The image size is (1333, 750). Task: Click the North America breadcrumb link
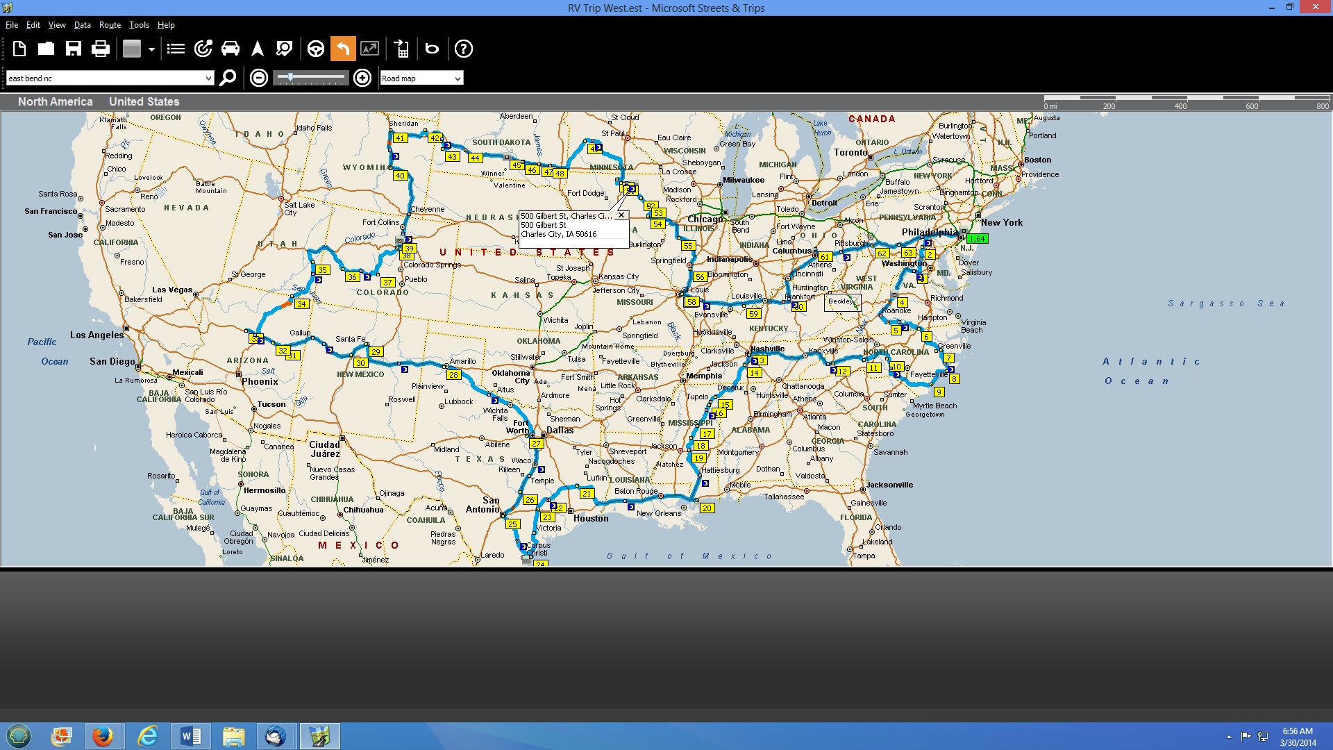coord(56,101)
